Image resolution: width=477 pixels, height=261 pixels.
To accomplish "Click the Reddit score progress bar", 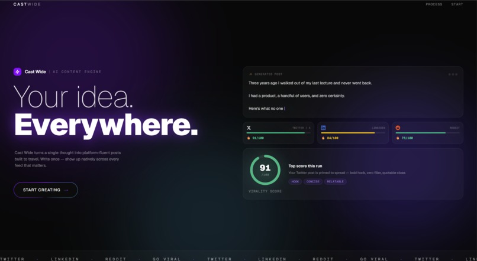I will [427, 133].
